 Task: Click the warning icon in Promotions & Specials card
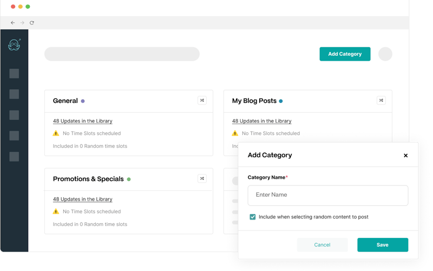point(56,211)
